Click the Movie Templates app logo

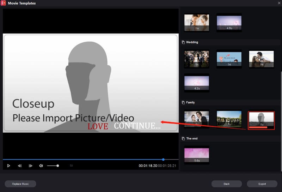coord(3,3)
